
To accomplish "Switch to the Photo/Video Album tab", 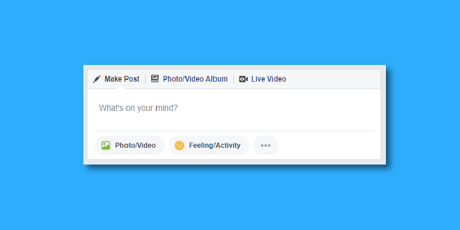I will pos(195,79).
